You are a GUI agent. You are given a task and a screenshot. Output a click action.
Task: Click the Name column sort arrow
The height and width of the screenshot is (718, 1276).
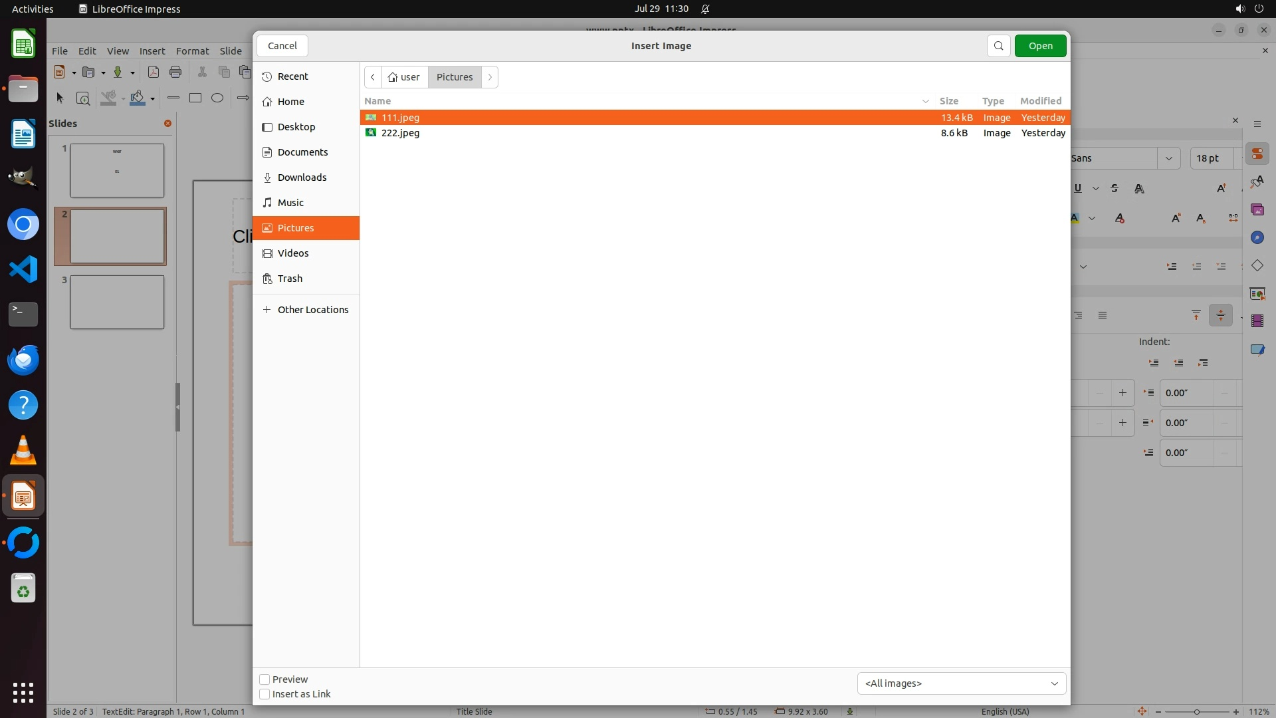pyautogui.click(x=925, y=101)
